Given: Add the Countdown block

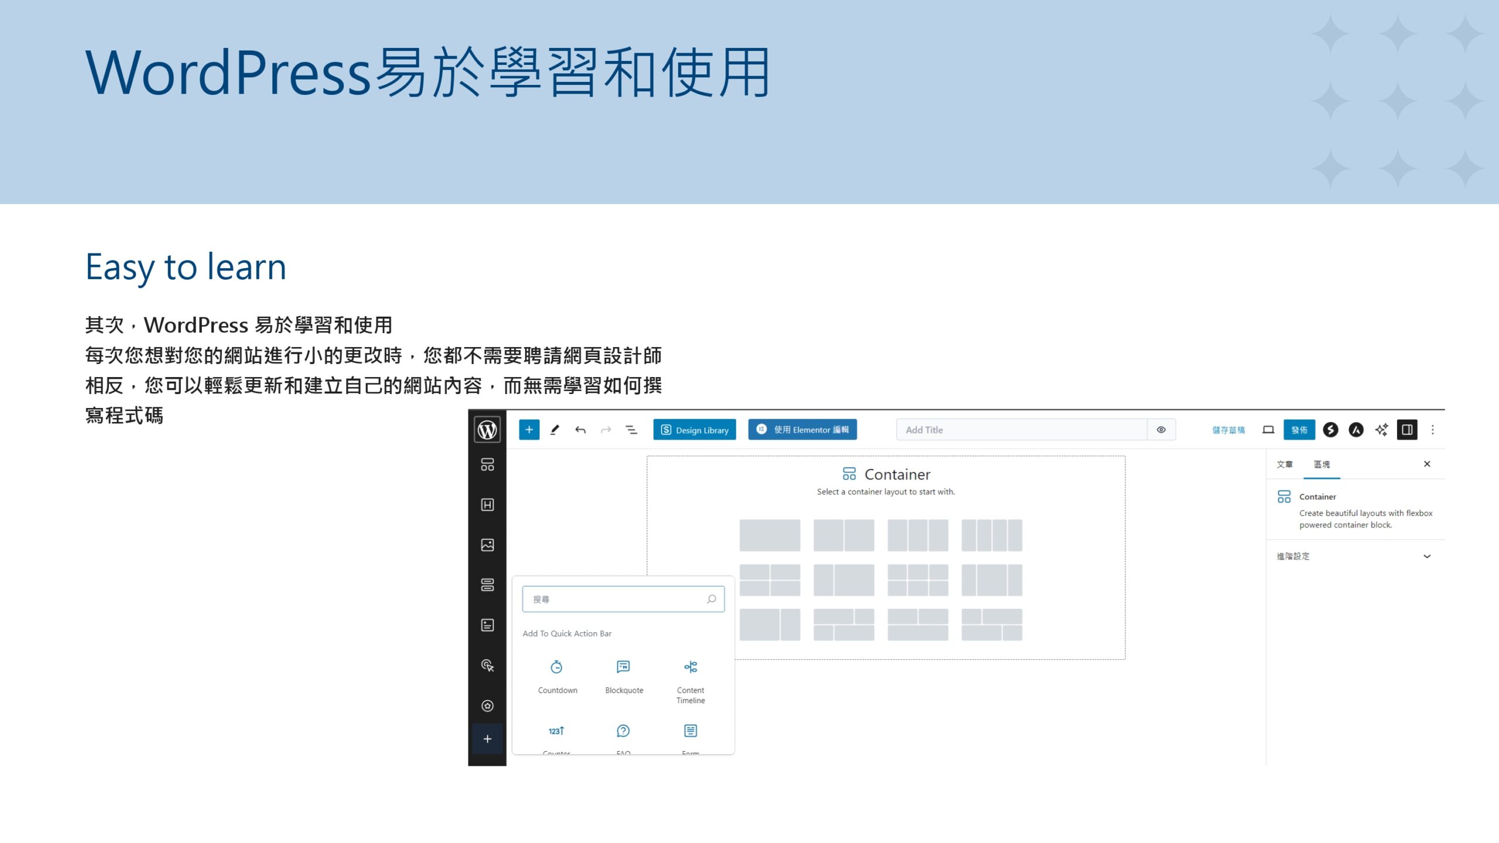Looking at the screenshot, I should coord(557,677).
